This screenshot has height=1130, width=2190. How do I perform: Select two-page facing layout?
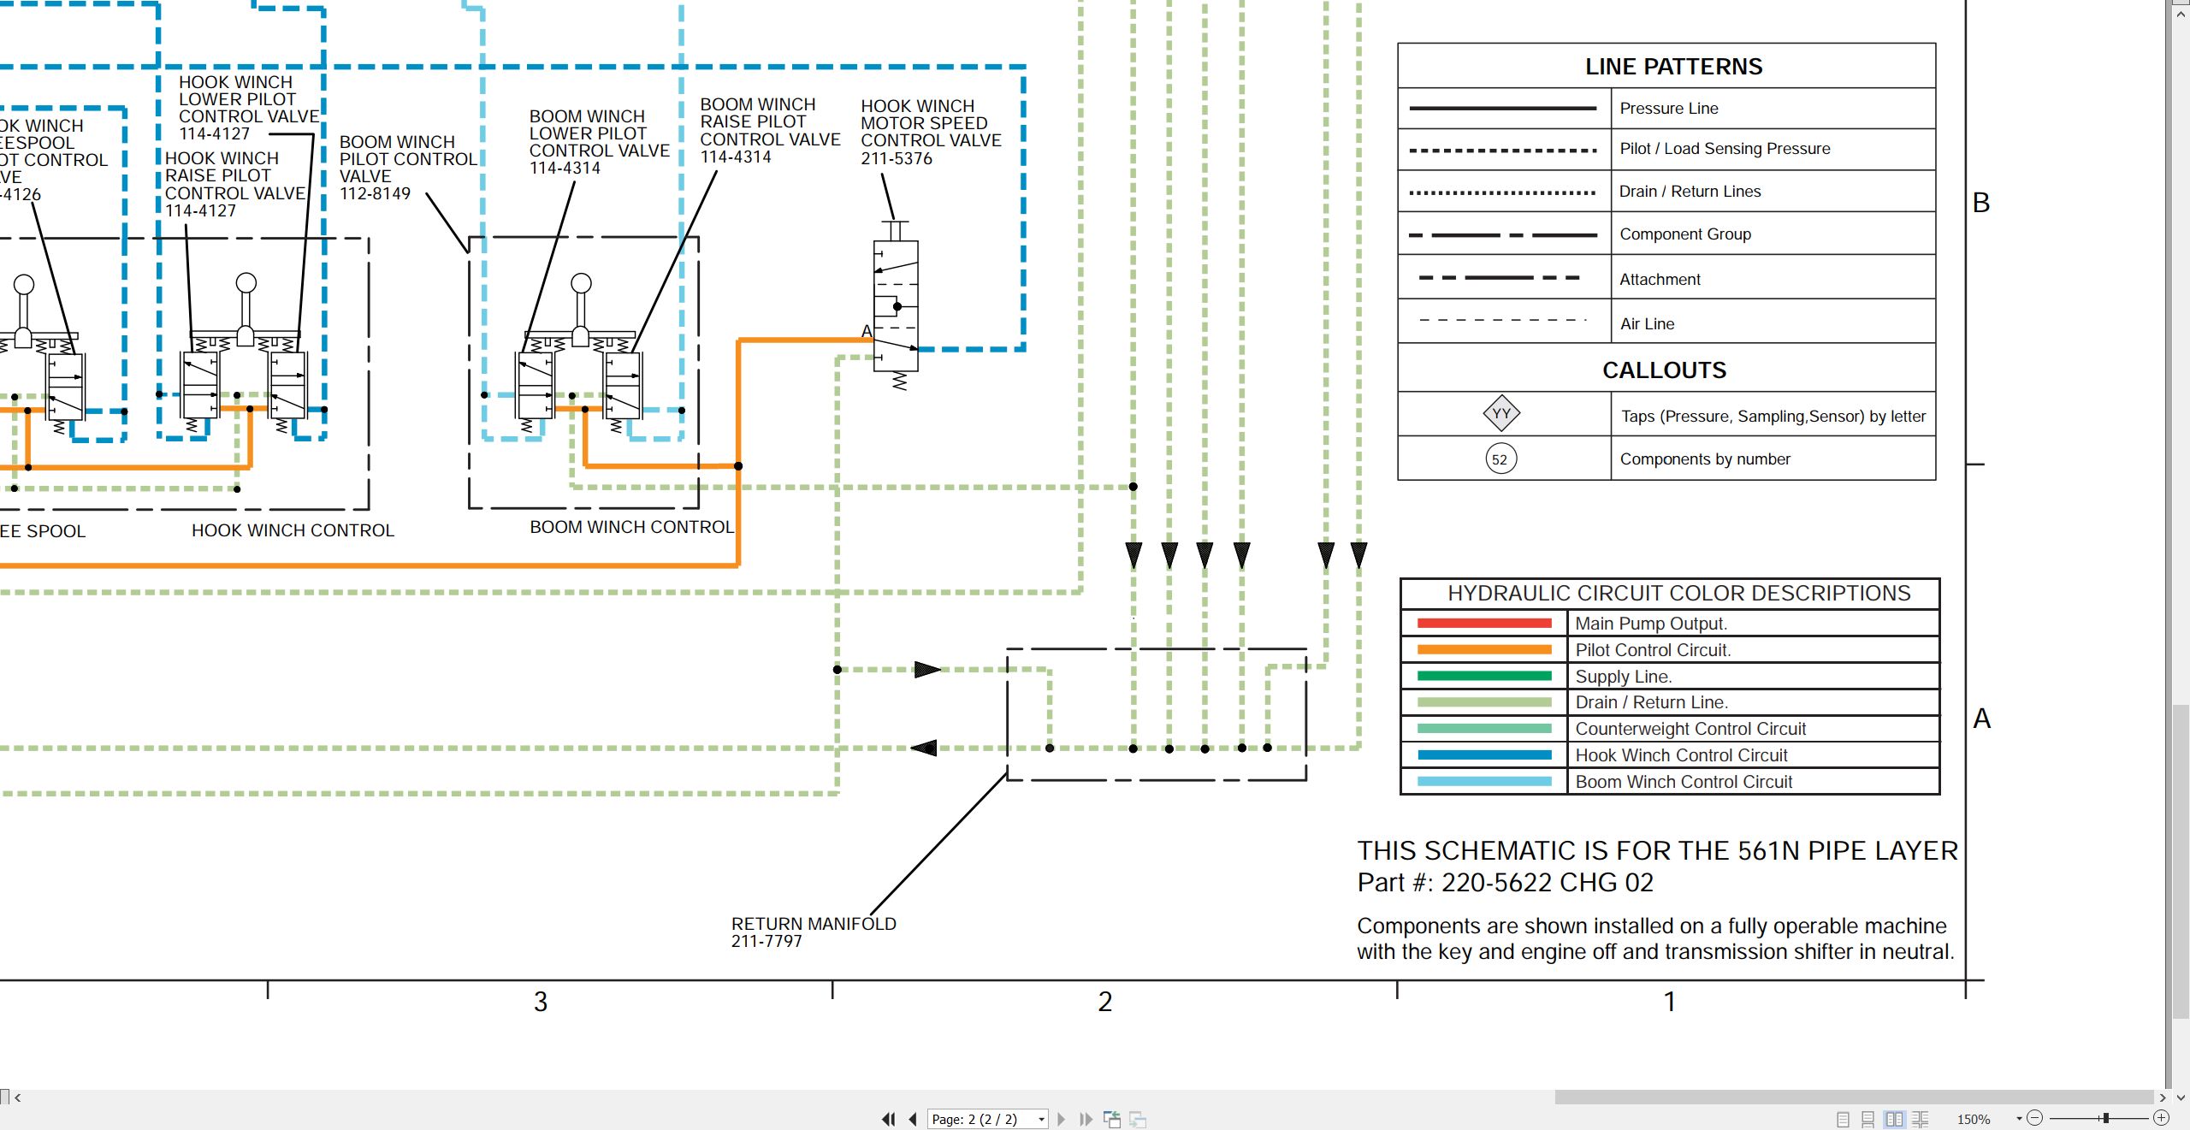pos(1895,1119)
